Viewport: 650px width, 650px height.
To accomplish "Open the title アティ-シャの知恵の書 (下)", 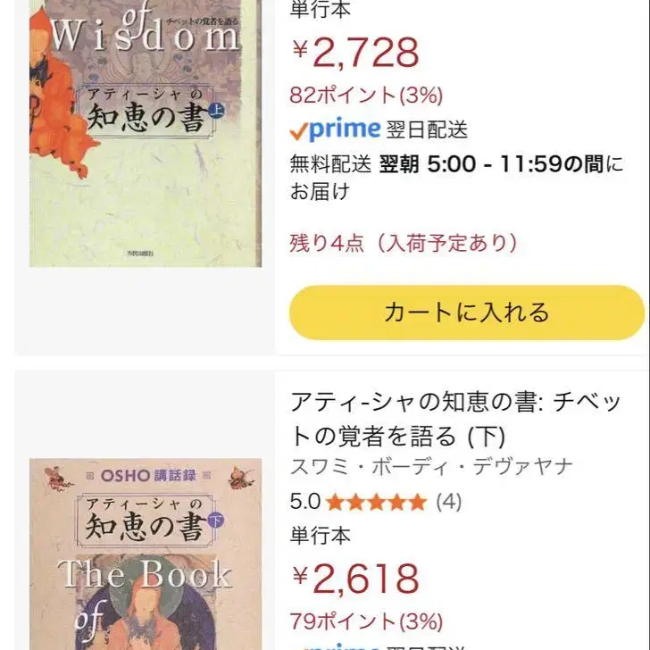I will click(x=455, y=418).
